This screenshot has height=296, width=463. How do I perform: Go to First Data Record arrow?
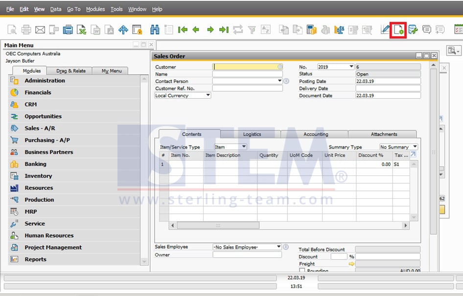(183, 29)
